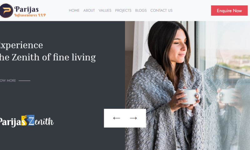
Task: Click the dark hero slide panel
Action: click(62, 85)
